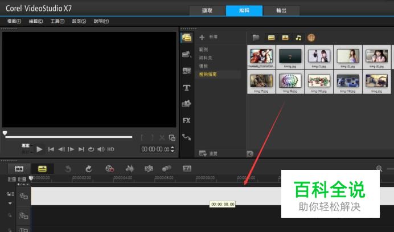Open the chapter/cue menu dropdown arrow
394x232 pixels.
27,185
